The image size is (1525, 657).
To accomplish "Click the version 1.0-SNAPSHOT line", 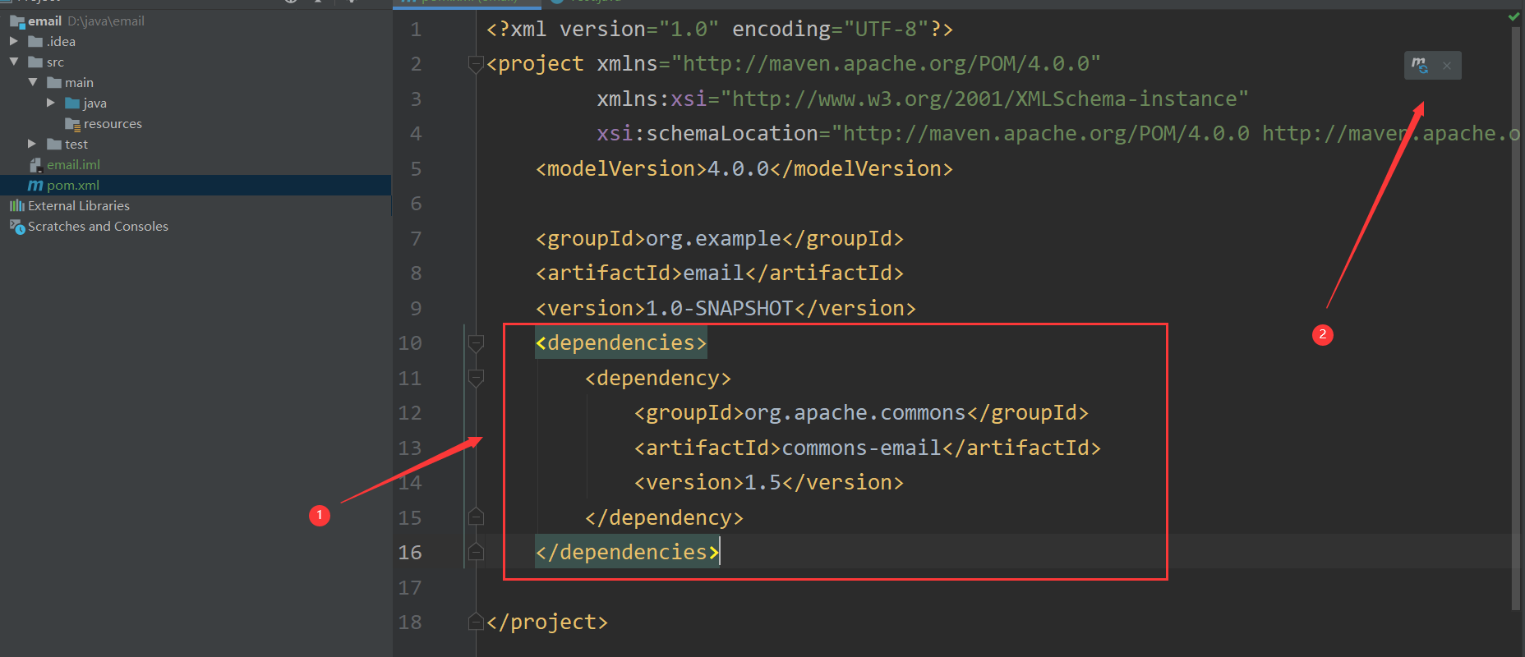I will click(x=726, y=309).
